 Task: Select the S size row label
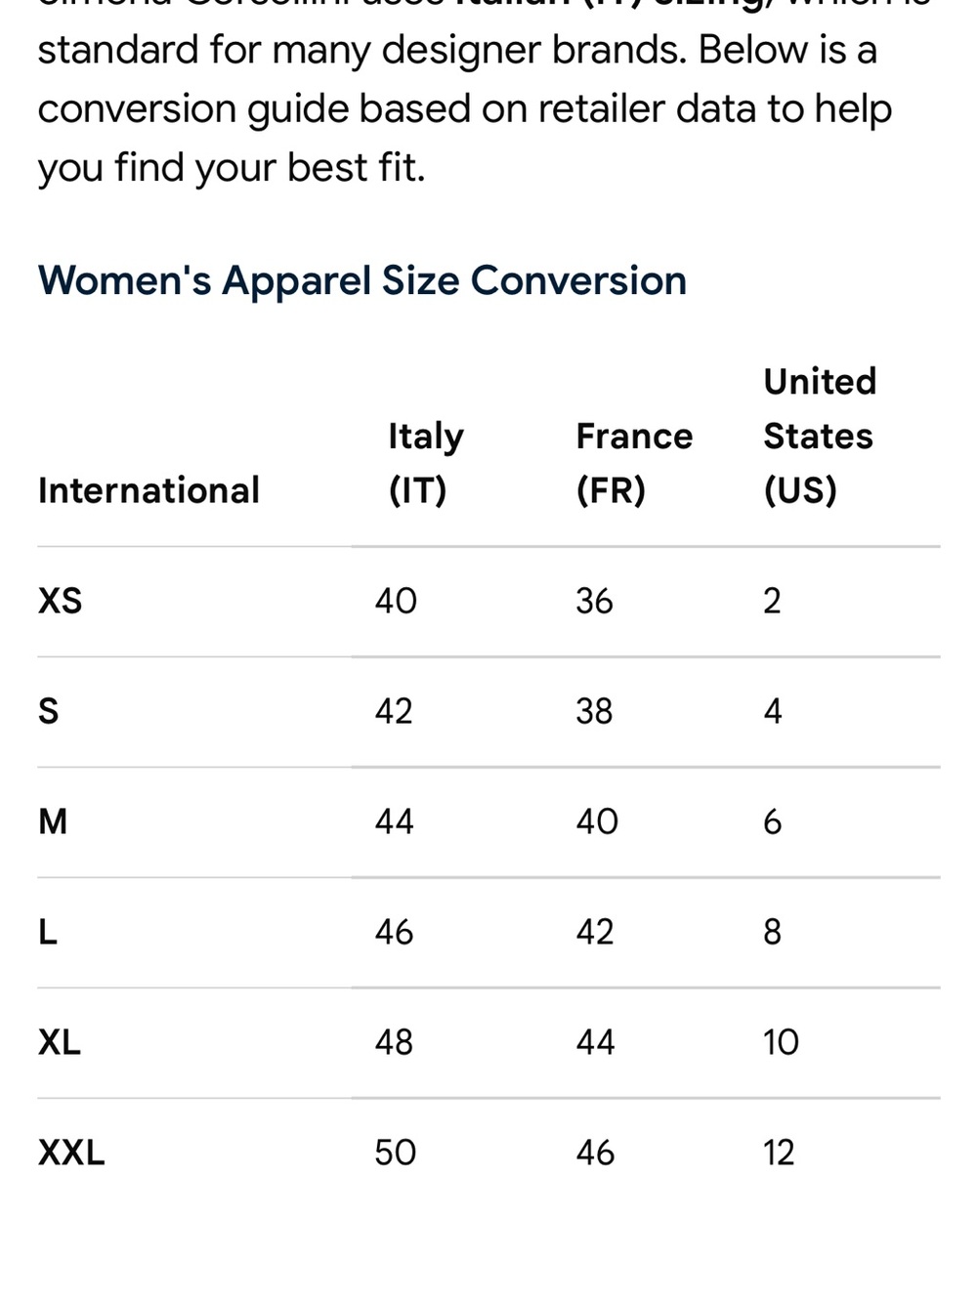[x=48, y=711]
